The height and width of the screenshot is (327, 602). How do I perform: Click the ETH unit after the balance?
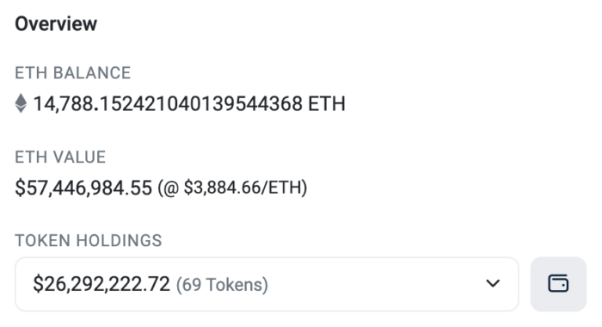click(327, 104)
